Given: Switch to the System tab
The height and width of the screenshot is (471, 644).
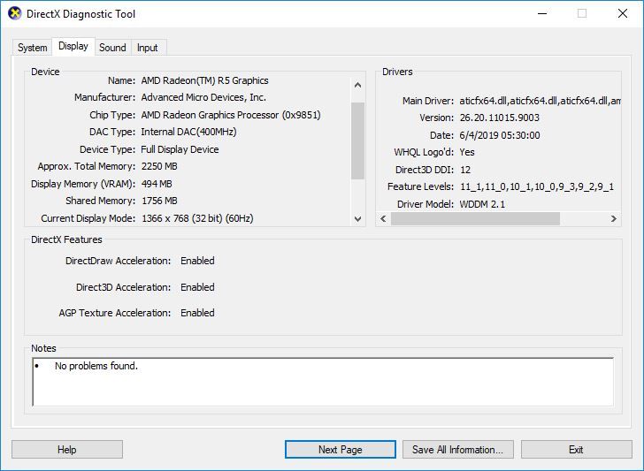Looking at the screenshot, I should 32,48.
